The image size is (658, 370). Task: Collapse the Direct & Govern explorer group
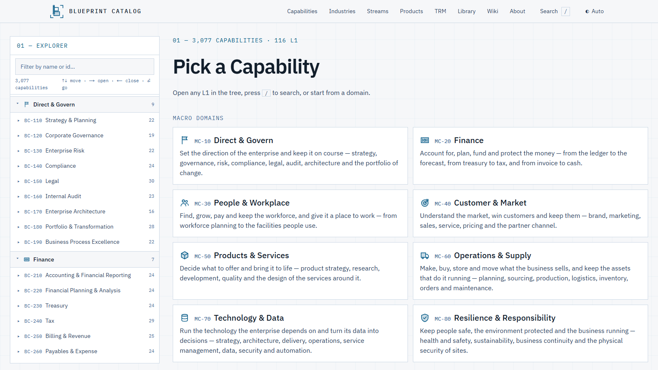pos(18,104)
